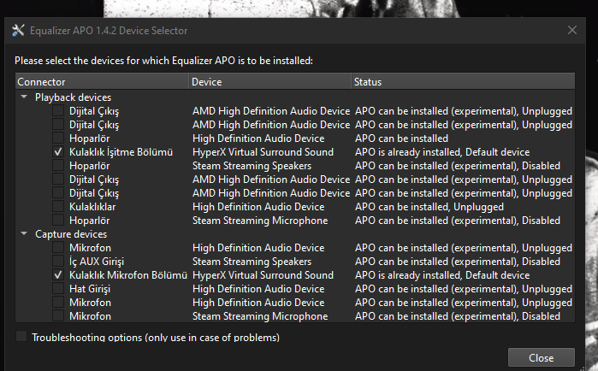Screen dimensions: 598x371
Task: Collapse the Playback devices group
Action: tap(24, 97)
